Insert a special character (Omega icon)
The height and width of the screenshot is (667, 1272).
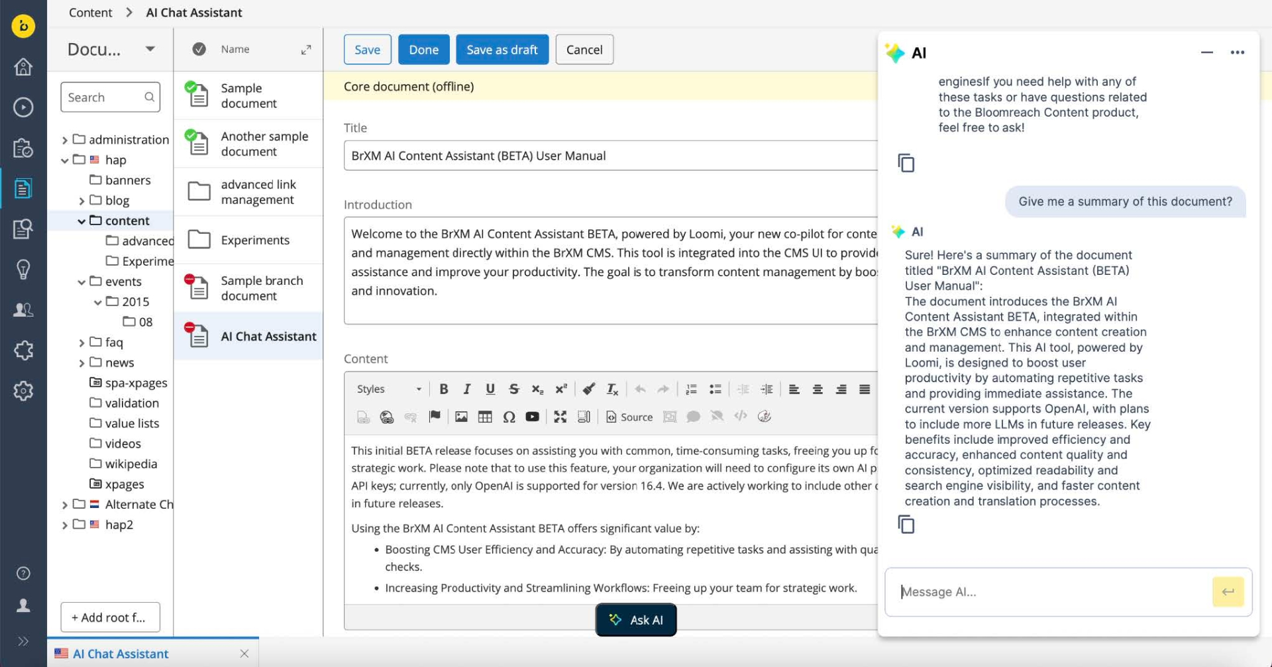tap(509, 417)
